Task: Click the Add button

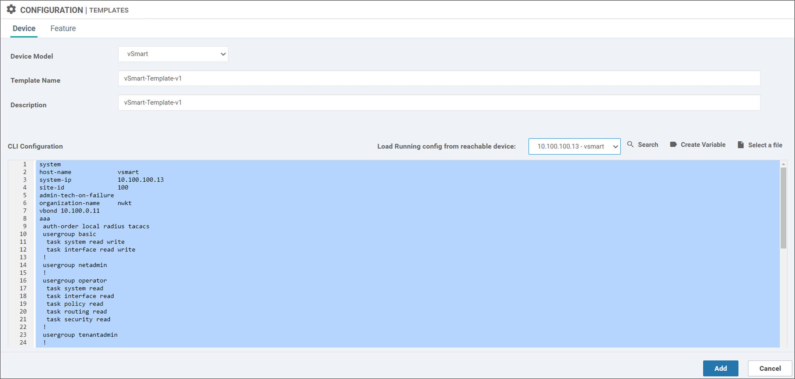Action: (720, 368)
